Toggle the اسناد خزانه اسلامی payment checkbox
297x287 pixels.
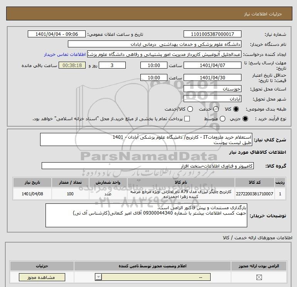(x=187, y=119)
